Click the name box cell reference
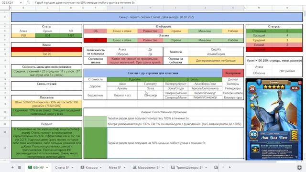Image resolution: width=306 pixels, height=172 pixels. tap(8, 3)
